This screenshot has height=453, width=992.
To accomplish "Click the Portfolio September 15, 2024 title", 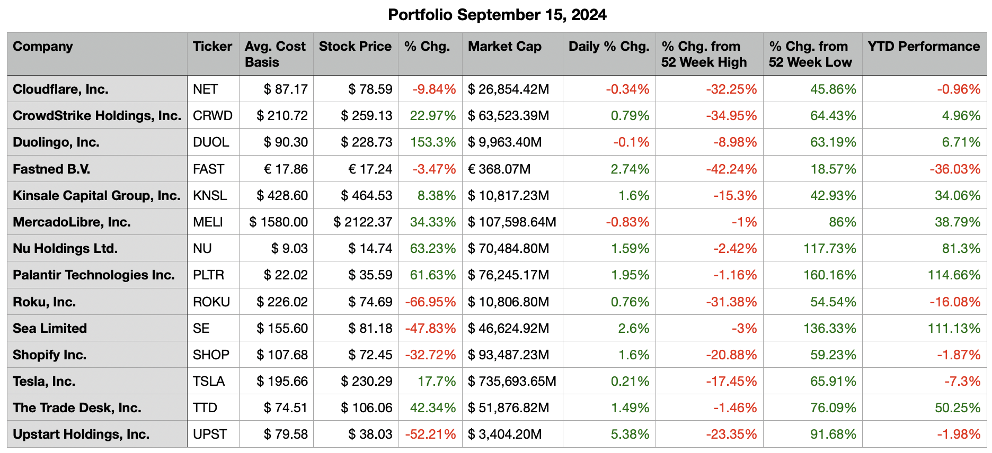I will click(497, 15).
